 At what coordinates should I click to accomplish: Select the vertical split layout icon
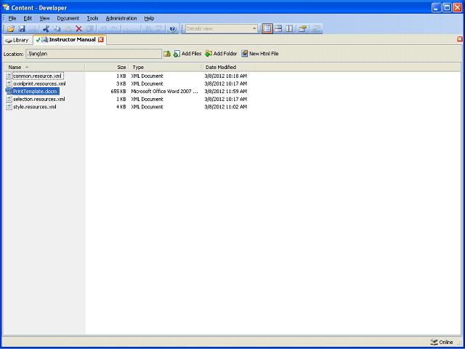point(289,29)
